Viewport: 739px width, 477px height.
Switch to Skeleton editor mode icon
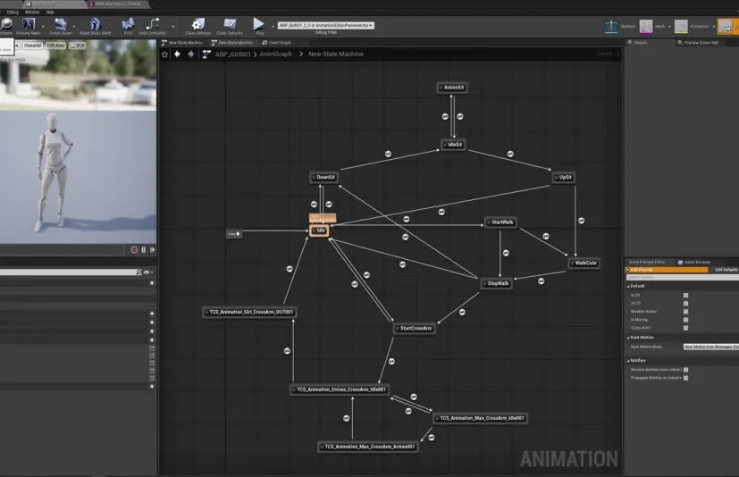coord(611,27)
